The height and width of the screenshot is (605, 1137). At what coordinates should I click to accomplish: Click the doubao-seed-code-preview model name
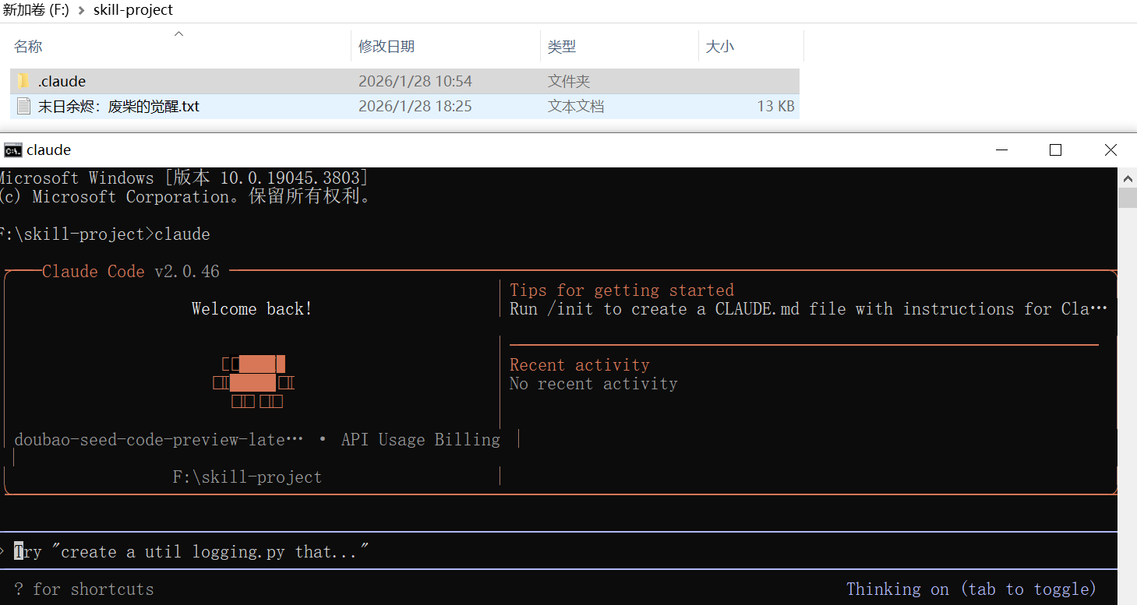(x=159, y=440)
